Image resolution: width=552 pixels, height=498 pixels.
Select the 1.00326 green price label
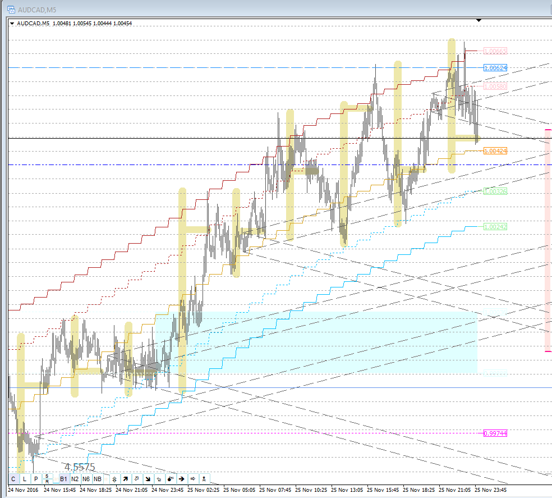(495, 191)
